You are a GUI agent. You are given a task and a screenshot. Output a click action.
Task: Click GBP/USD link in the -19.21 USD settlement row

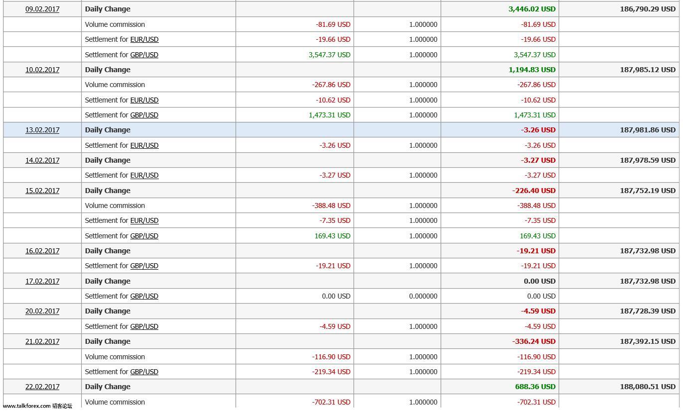point(144,266)
